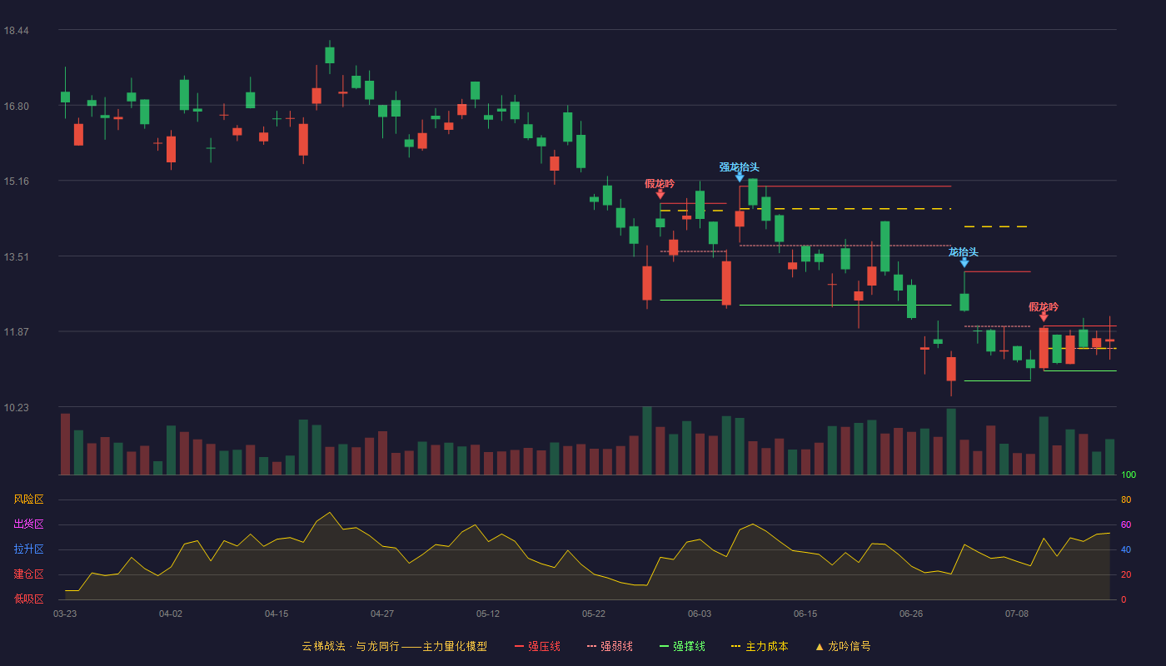Click the red 假龙吟 arrow near 07-08
The height and width of the screenshot is (666, 1166).
(1044, 317)
